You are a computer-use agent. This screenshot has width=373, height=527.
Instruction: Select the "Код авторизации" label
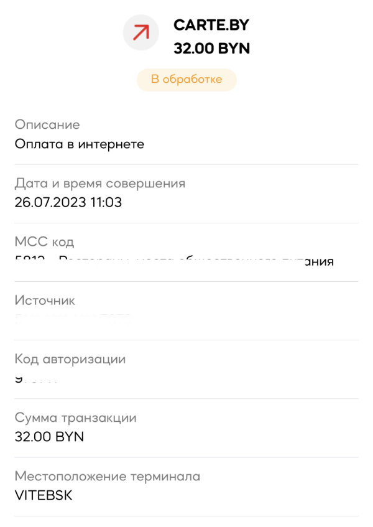point(70,359)
